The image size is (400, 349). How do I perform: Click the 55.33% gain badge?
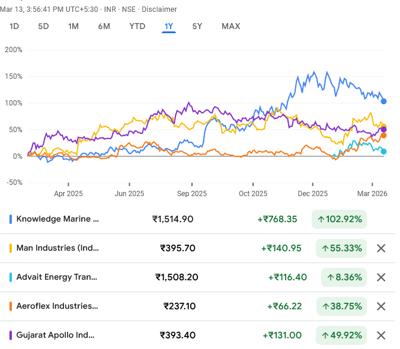[x=341, y=248]
